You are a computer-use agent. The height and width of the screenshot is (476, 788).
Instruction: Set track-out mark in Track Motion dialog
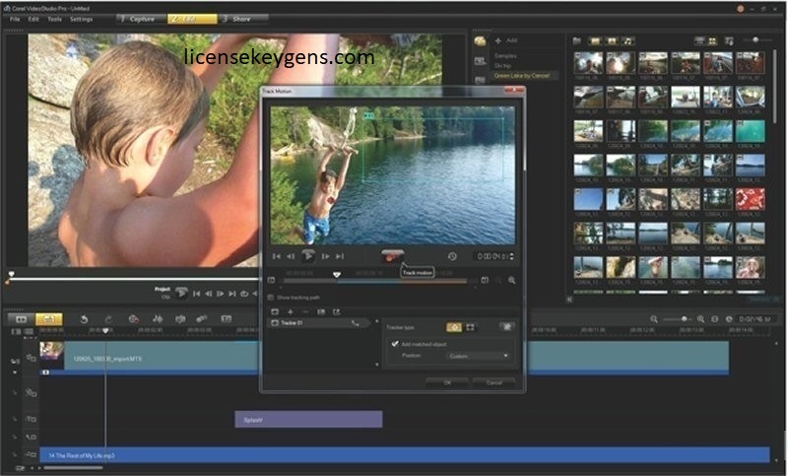tap(485, 280)
